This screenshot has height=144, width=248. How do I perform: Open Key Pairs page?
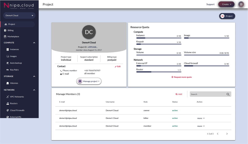14,70
